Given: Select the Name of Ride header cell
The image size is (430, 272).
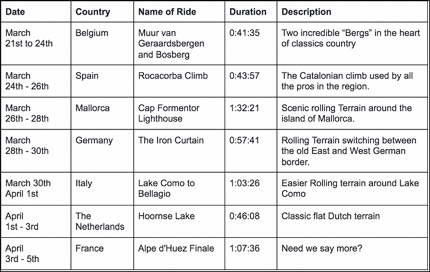Looking at the screenshot, I should pos(179,12).
